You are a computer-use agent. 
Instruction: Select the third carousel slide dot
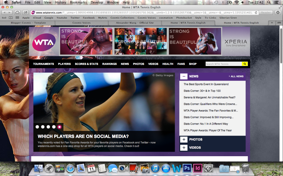[x=48, y=127]
